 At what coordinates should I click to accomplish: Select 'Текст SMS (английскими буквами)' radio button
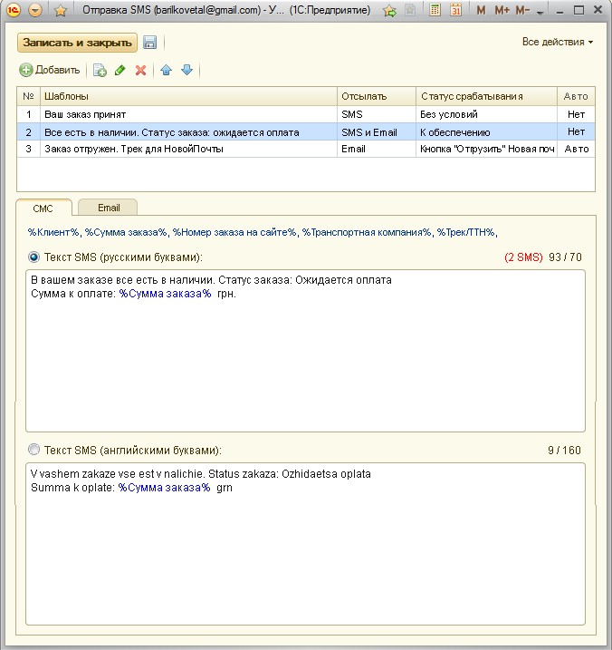(x=35, y=450)
